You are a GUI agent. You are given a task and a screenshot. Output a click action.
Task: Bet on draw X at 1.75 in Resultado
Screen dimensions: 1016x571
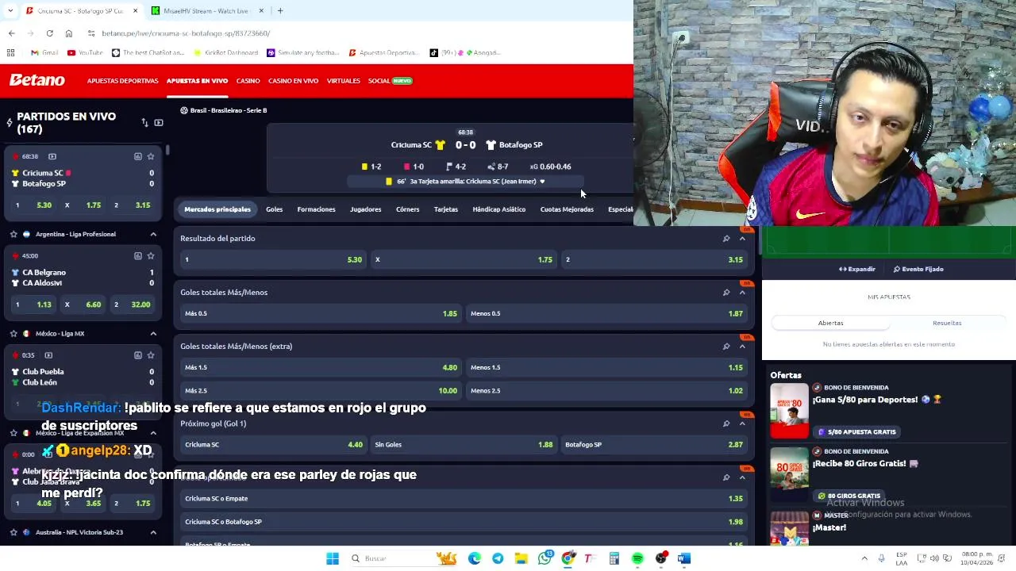click(x=464, y=259)
